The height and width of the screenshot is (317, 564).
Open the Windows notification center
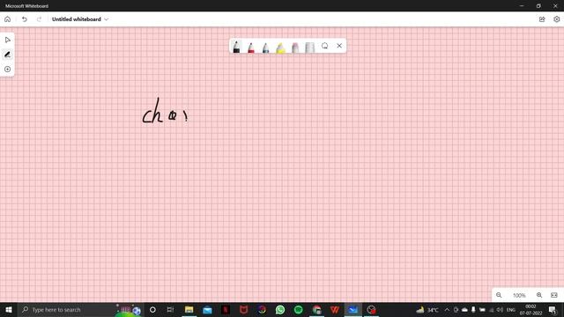coord(553,309)
